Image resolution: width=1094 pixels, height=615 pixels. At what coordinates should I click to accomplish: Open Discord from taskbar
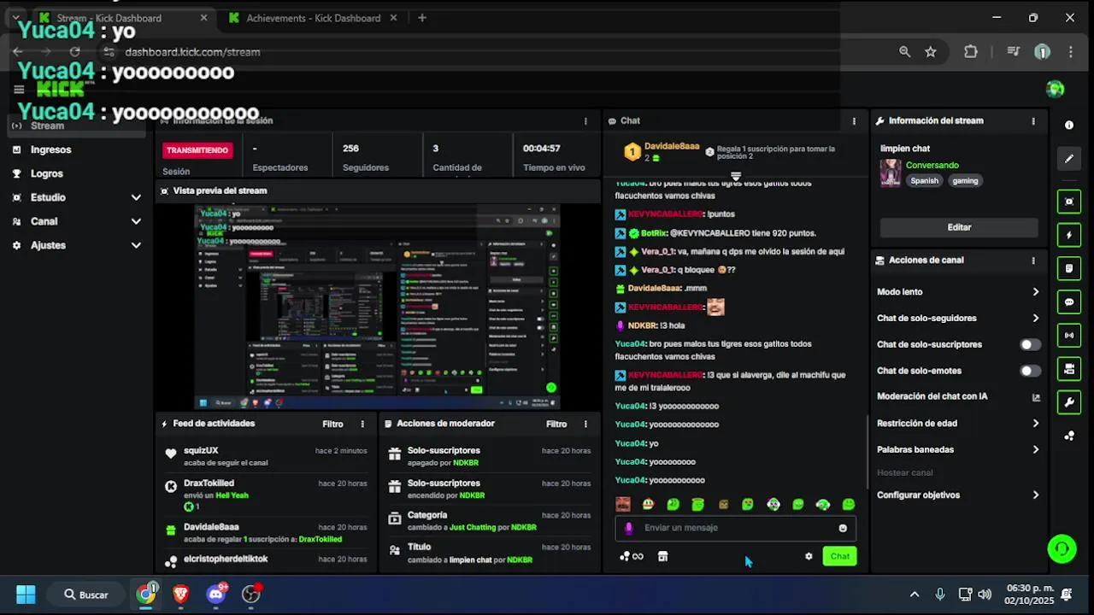(x=216, y=594)
